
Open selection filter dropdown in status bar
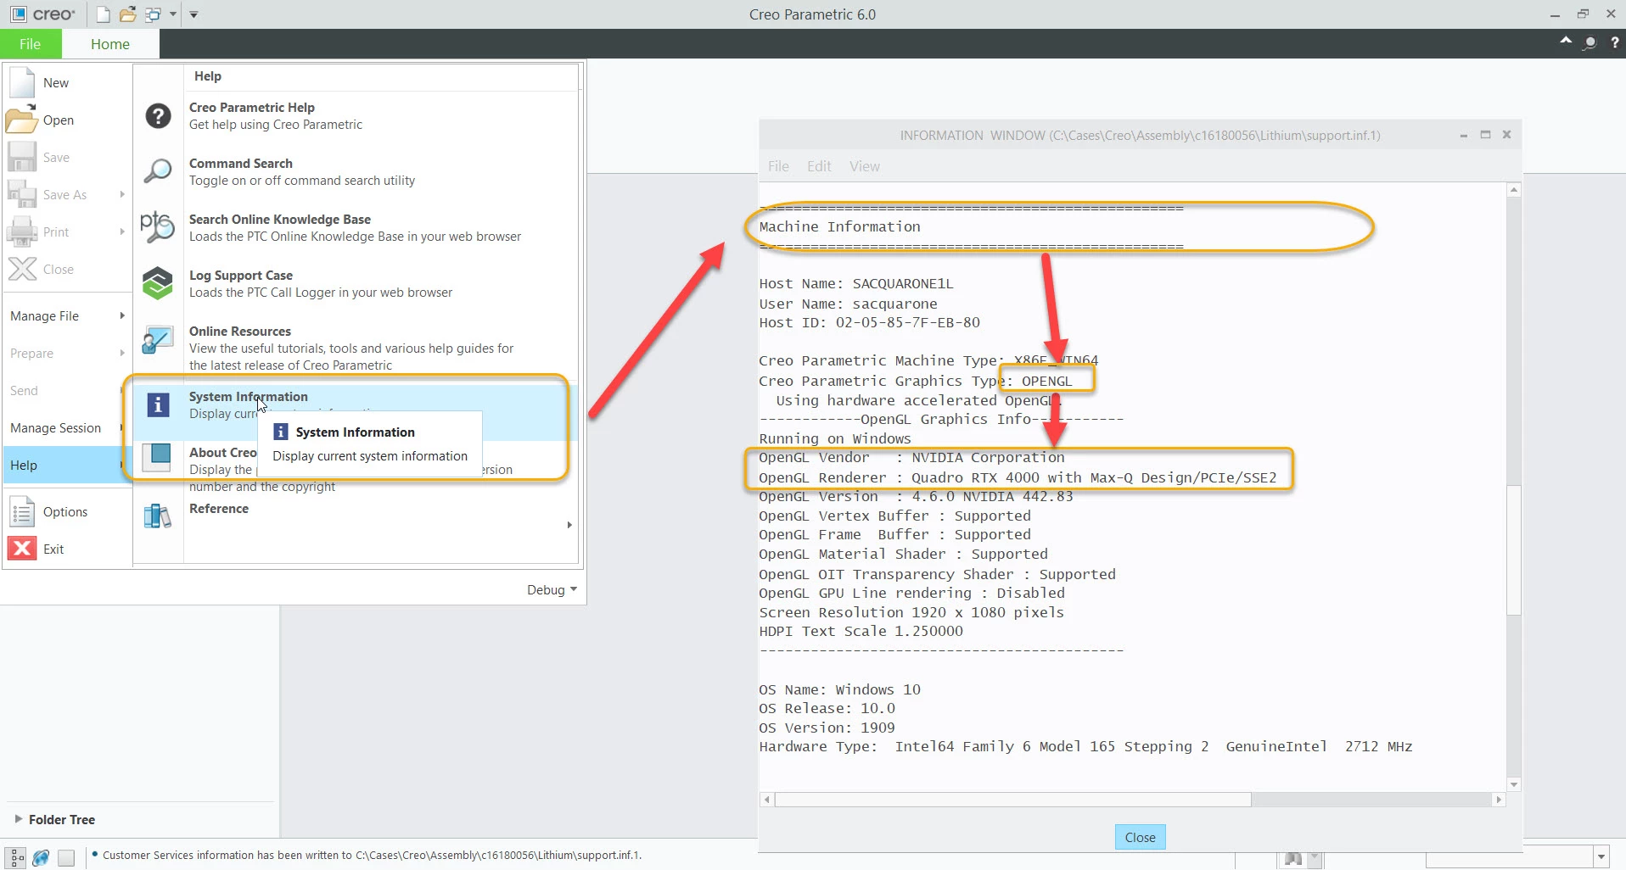1601,857
